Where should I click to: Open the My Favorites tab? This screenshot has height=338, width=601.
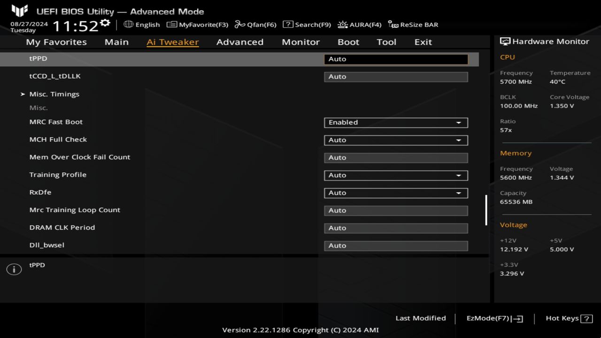pyautogui.click(x=56, y=42)
